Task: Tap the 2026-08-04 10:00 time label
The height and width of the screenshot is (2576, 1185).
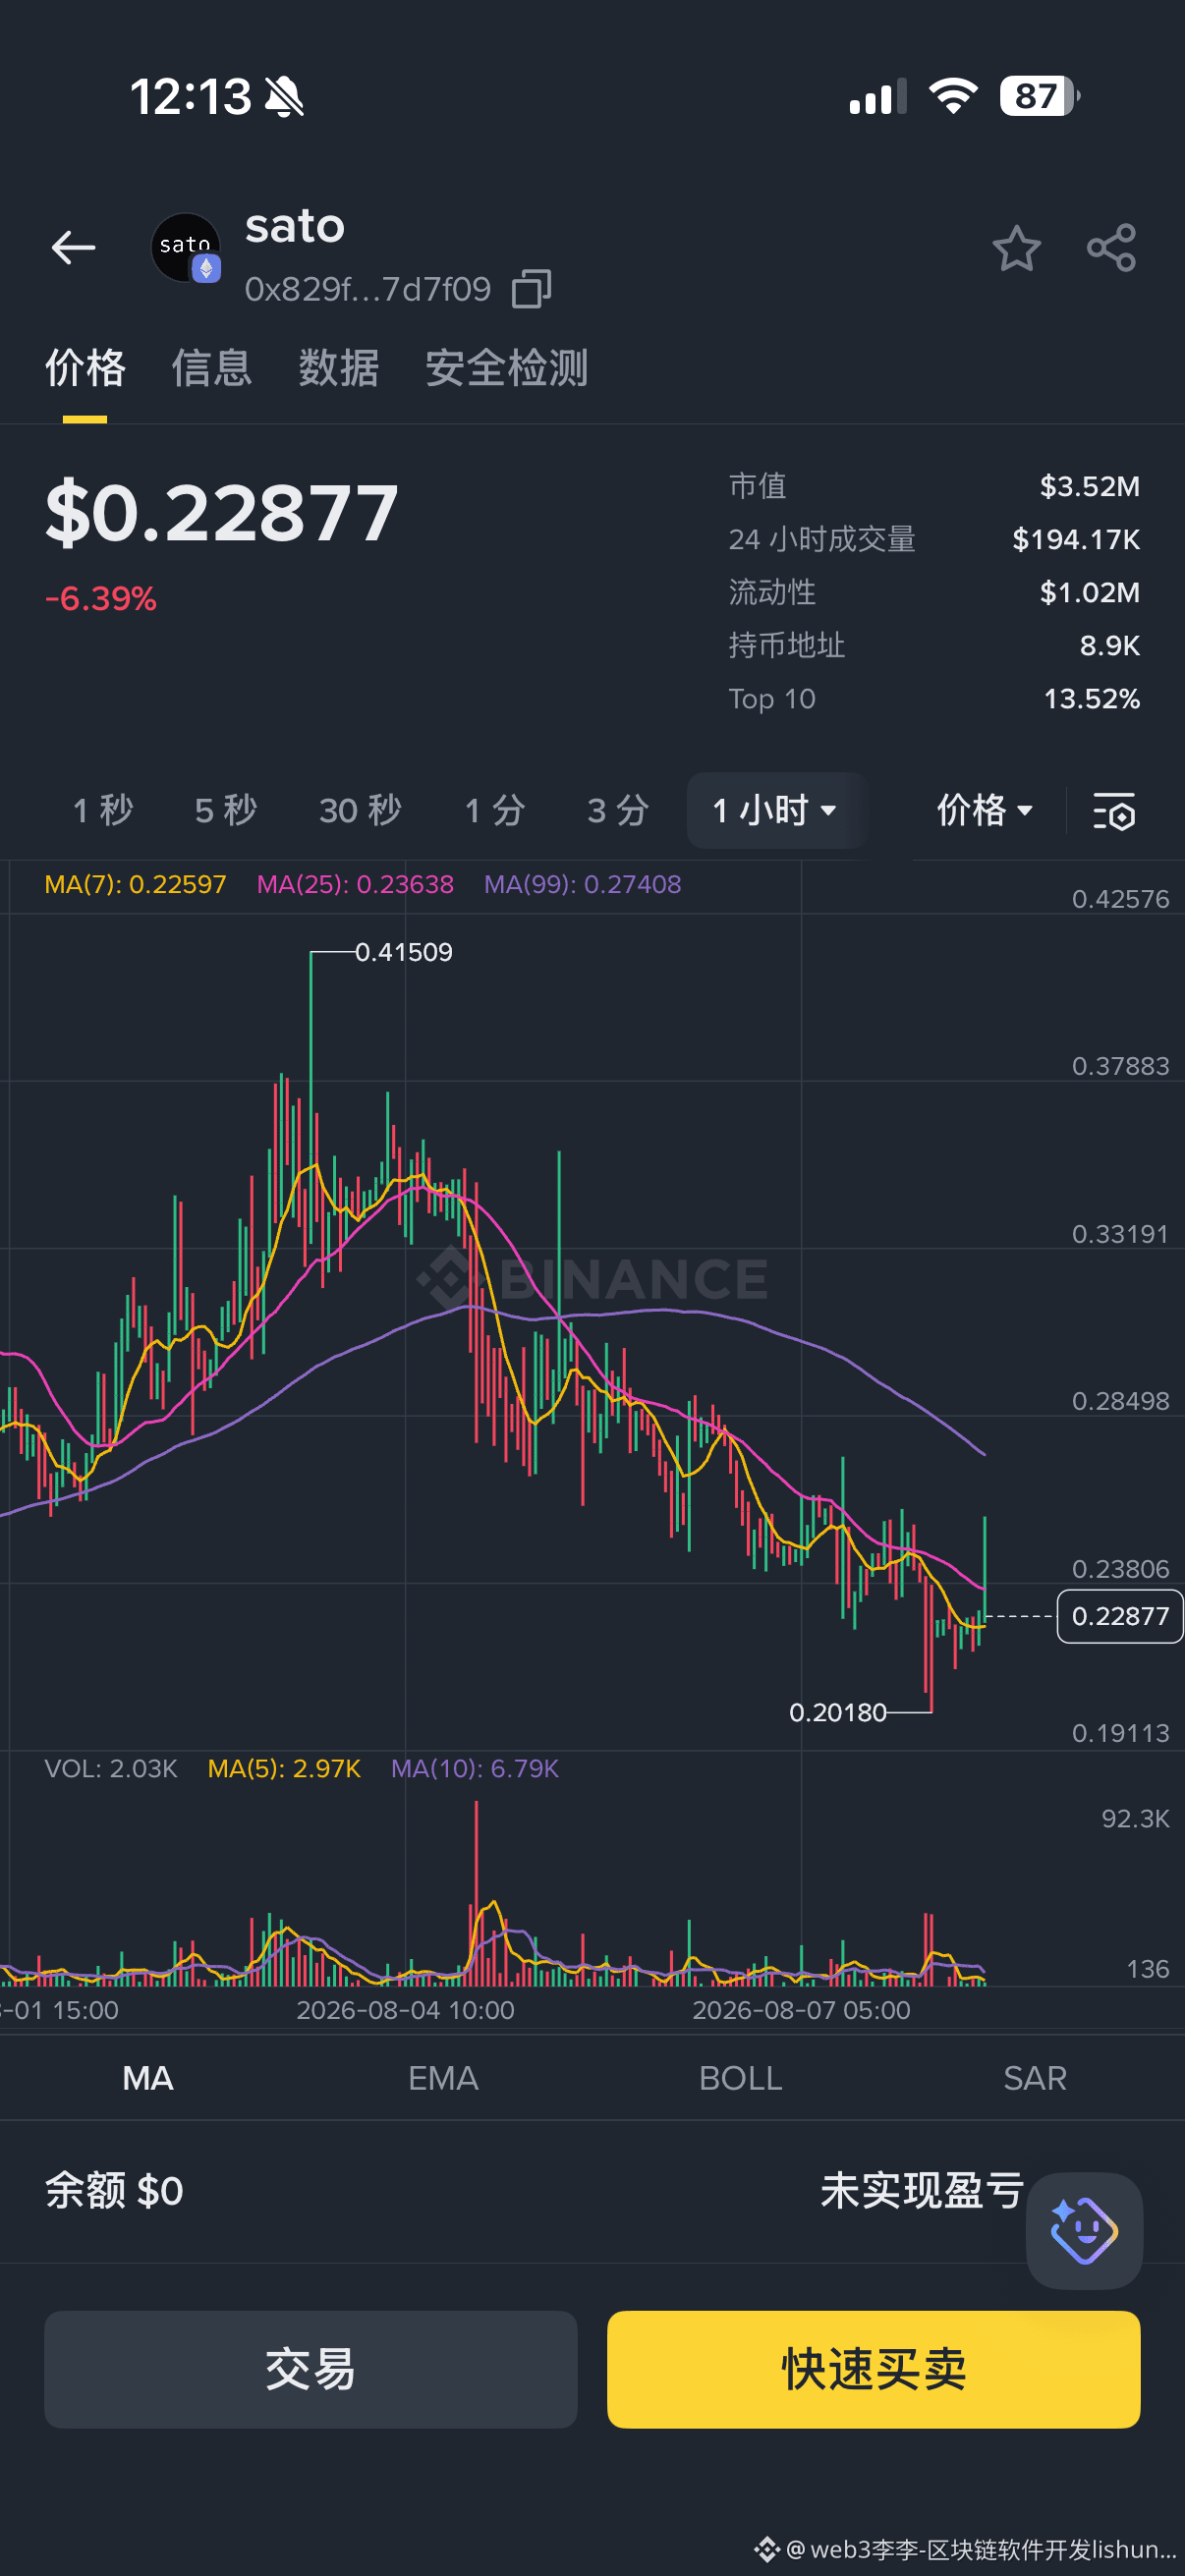Action: coord(405,2010)
